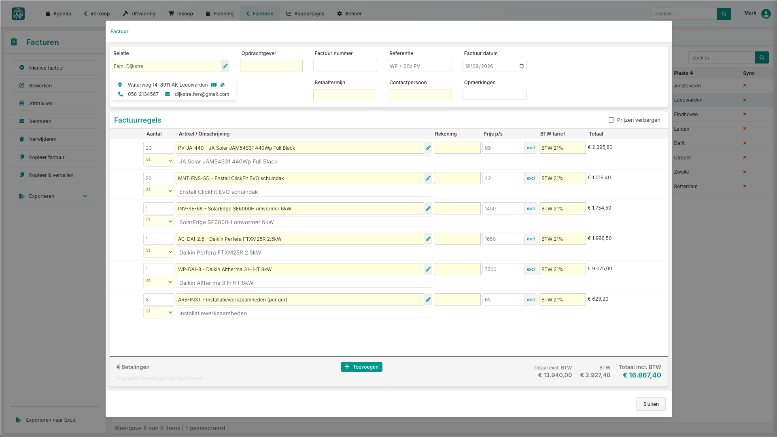Edit article MNT-ENS-SD with pencil icon

click(x=428, y=178)
